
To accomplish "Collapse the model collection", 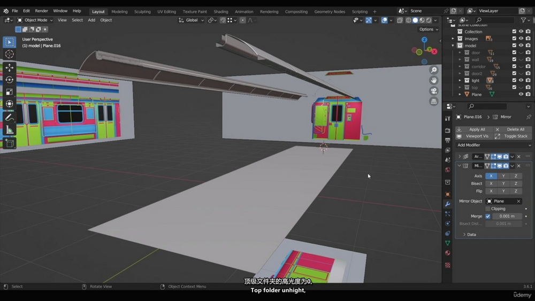I will [453, 45].
